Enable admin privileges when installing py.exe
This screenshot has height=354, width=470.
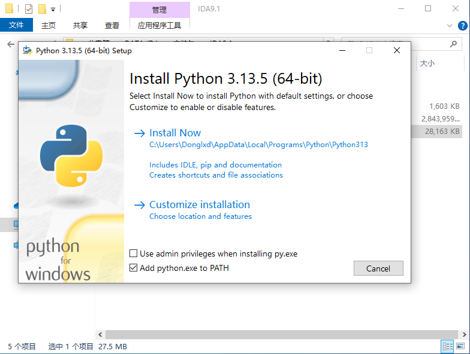coord(134,254)
